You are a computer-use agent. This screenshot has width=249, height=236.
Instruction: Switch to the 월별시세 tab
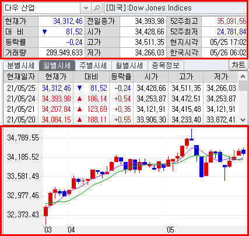point(129,65)
